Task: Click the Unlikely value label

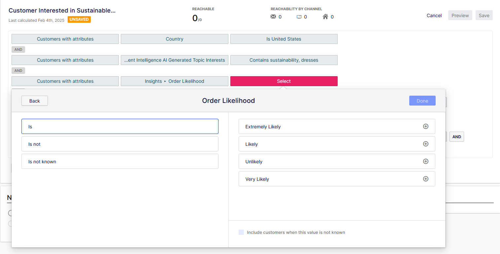Action: 254,162
